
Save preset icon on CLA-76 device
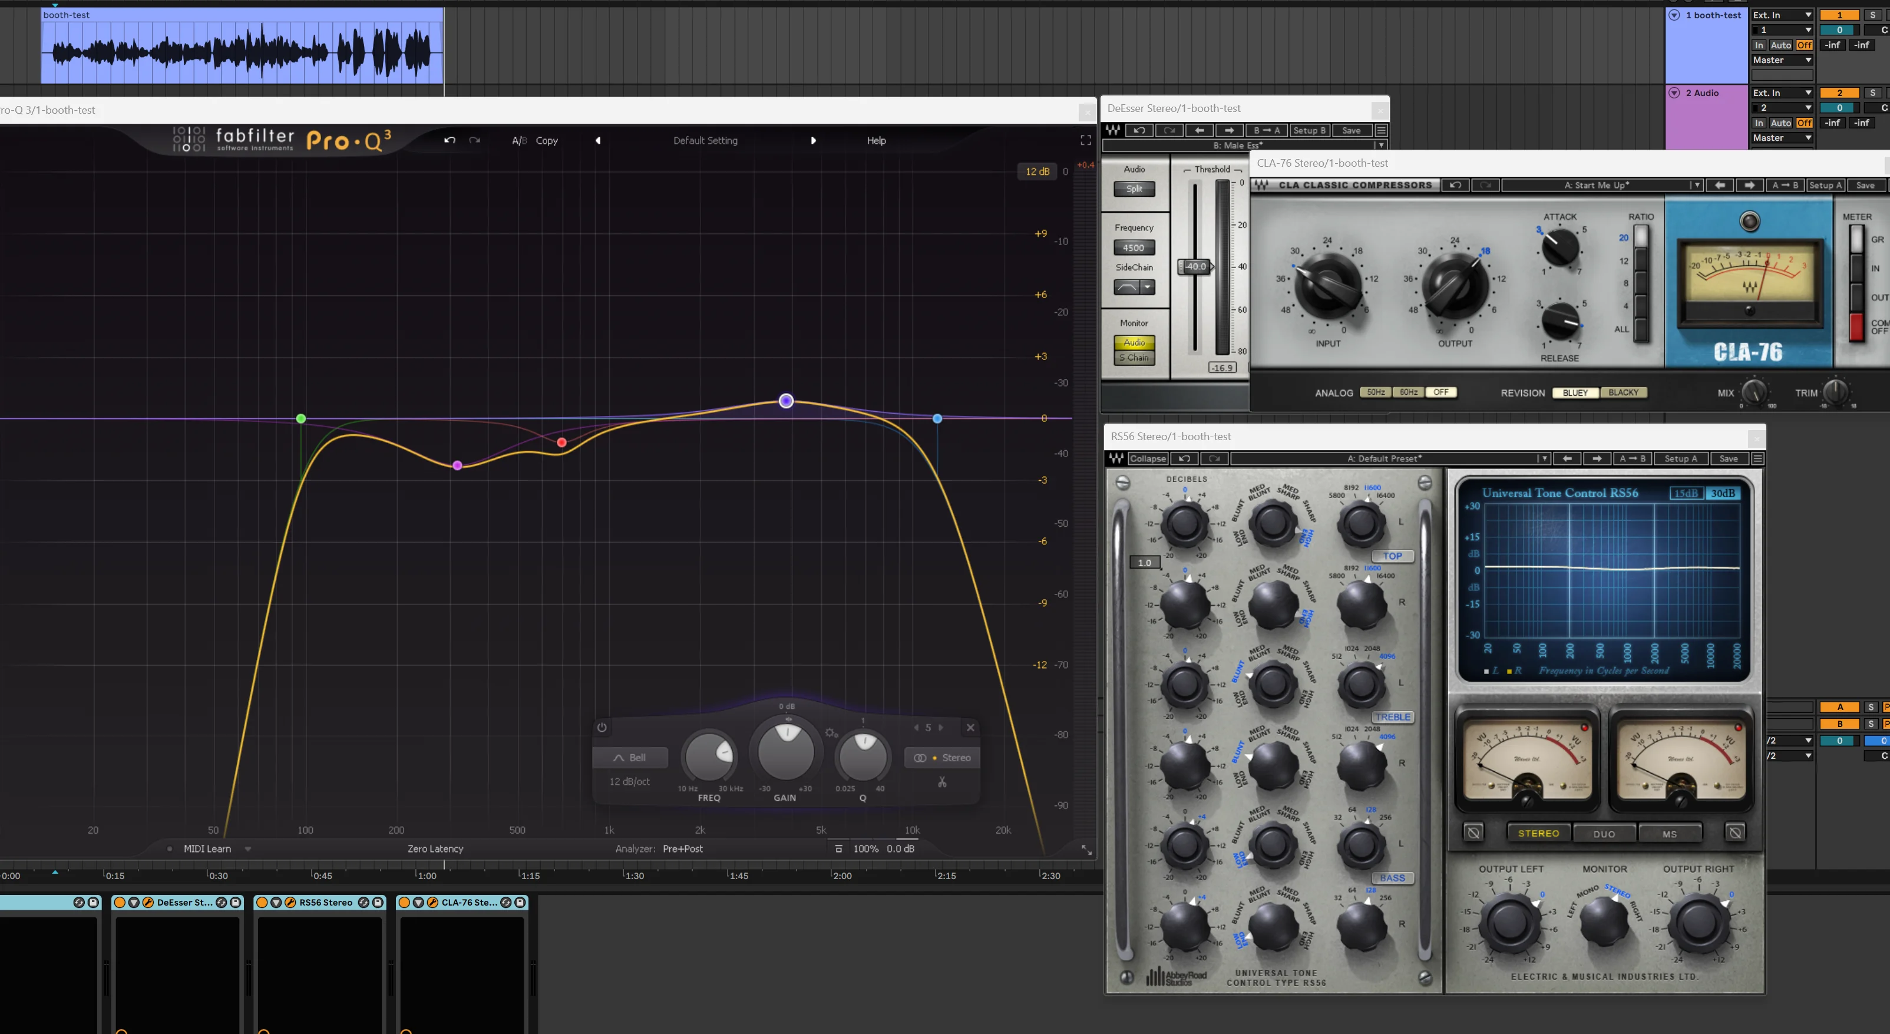tap(520, 903)
